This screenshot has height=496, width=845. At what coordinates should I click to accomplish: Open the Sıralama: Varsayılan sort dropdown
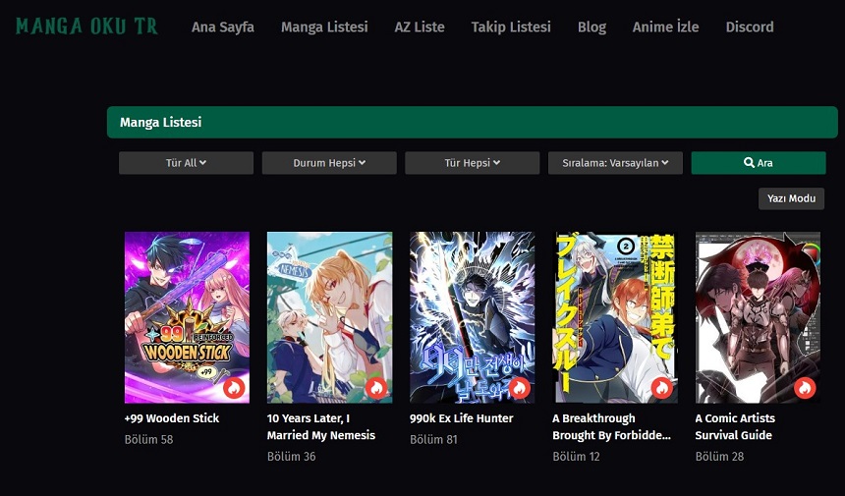615,163
